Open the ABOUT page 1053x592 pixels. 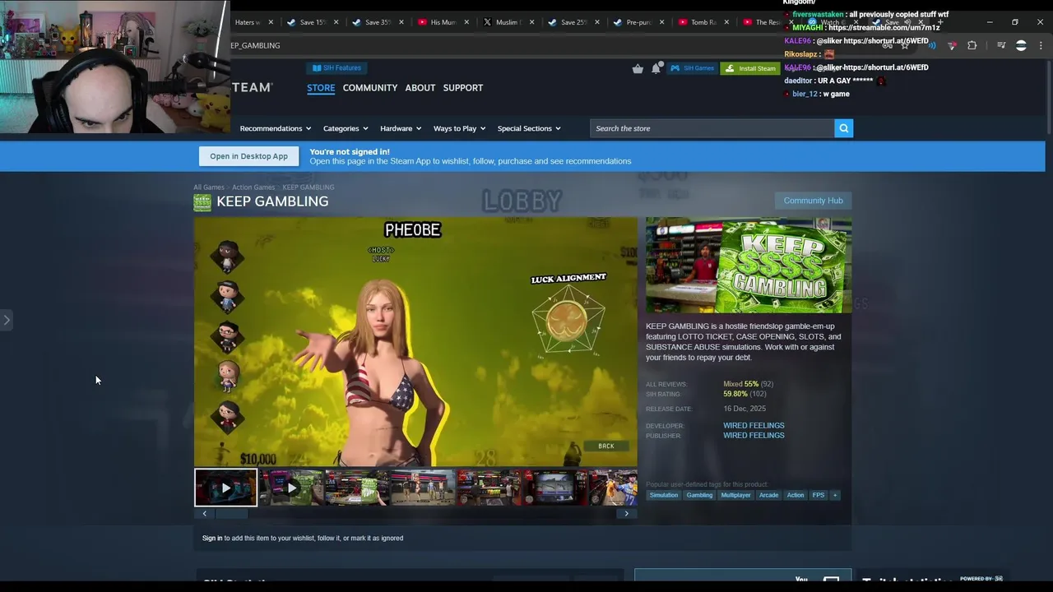(420, 88)
